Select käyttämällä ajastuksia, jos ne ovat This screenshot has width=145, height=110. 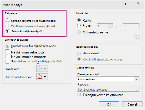click(79, 59)
